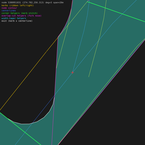Select the node 5380951031 header text

click(x=32, y=3)
